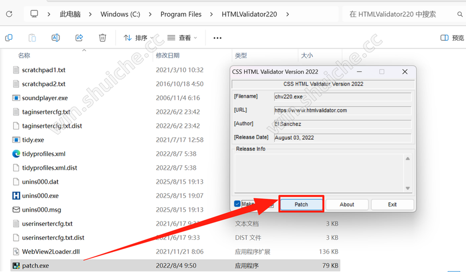Select taginsertercfg.txt.dist file name
The image size is (466, 272).
click(x=52, y=126)
